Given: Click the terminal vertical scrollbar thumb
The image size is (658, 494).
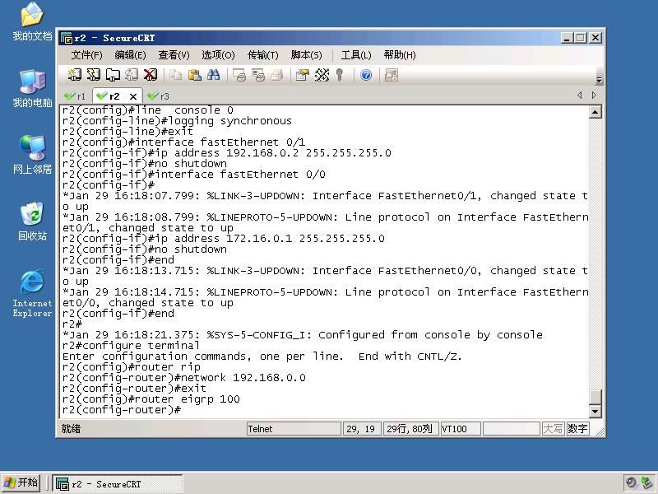Looking at the screenshot, I should (x=595, y=397).
